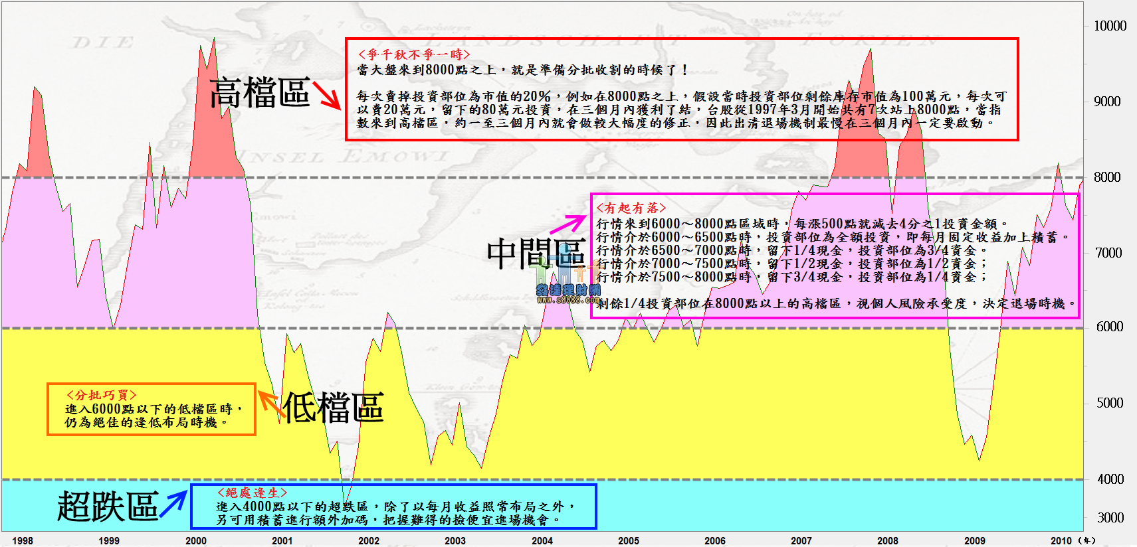
Task: Select the 2004 year label
Action: click(542, 540)
